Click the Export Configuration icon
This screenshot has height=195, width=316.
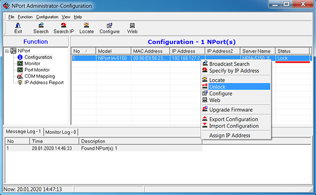point(205,119)
